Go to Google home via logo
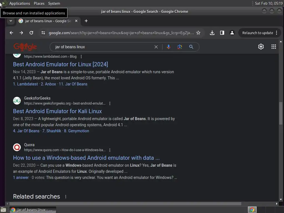This screenshot has width=284, height=213. (x=25, y=47)
